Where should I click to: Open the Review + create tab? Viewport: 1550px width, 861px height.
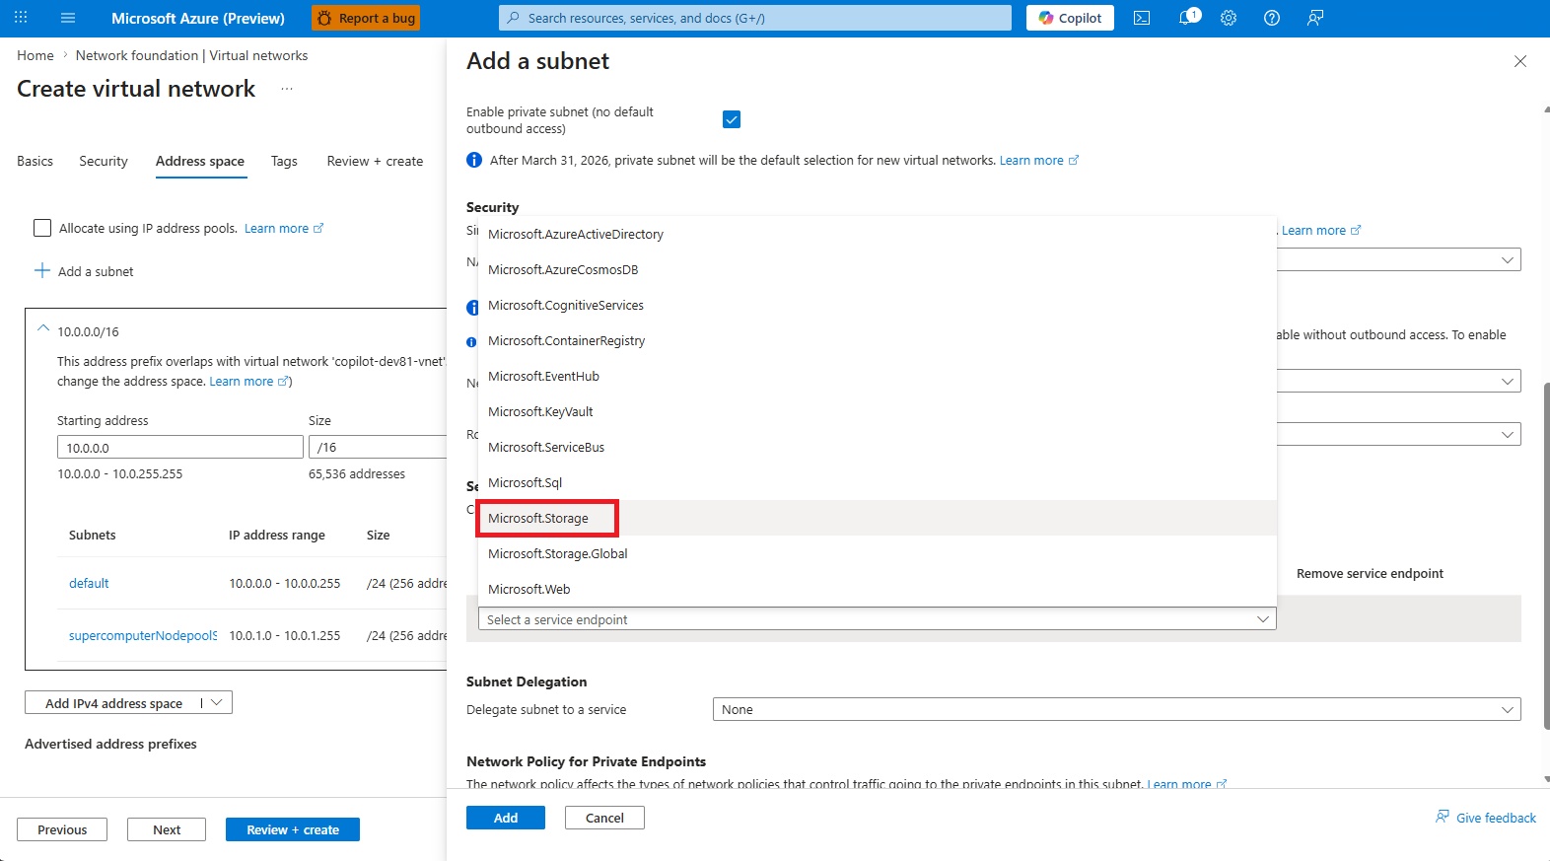coord(375,161)
